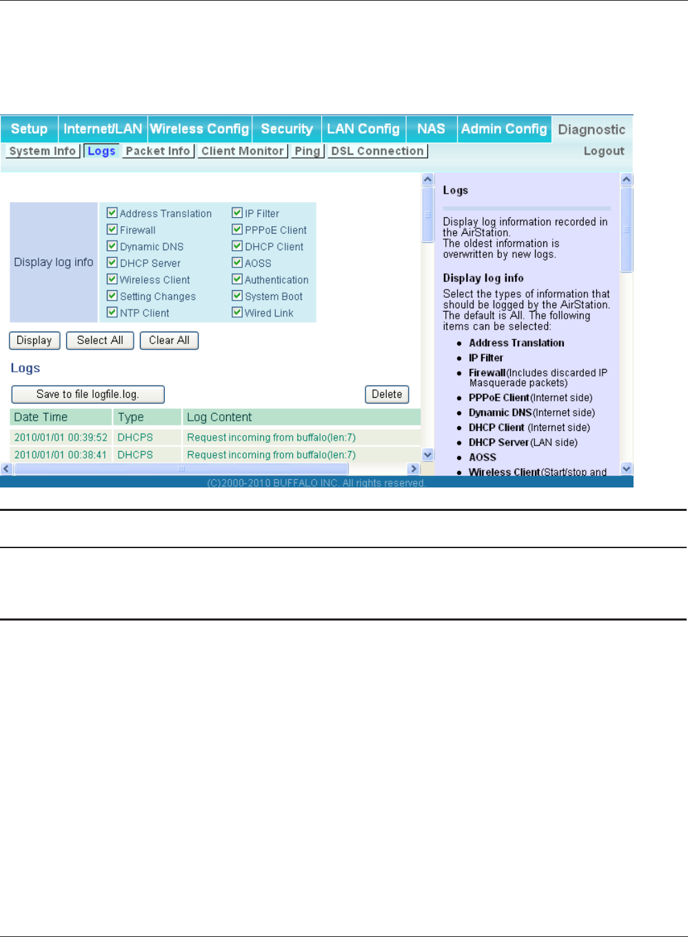Toggle the DHCP Server checkbox
The image size is (688, 937).
pyautogui.click(x=112, y=263)
